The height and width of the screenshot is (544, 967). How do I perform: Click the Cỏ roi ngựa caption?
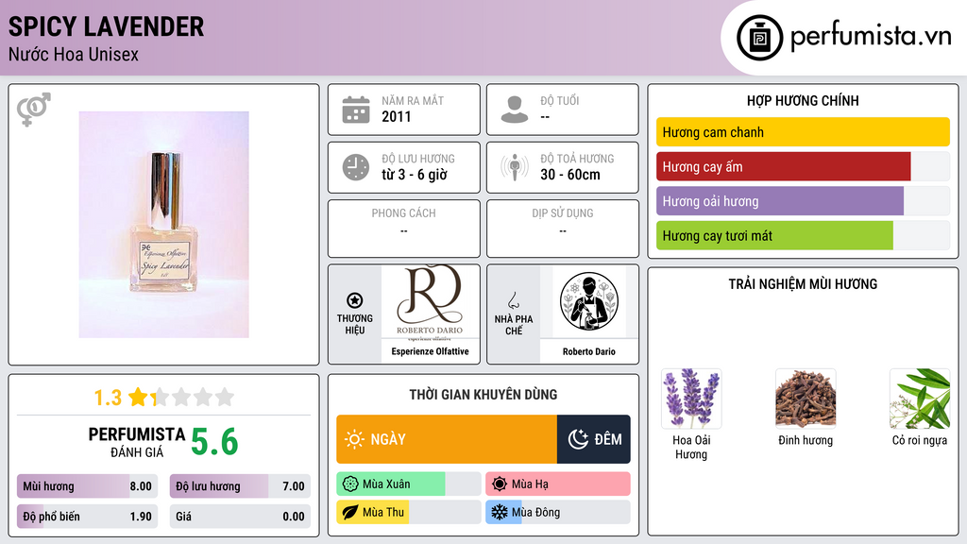920,440
